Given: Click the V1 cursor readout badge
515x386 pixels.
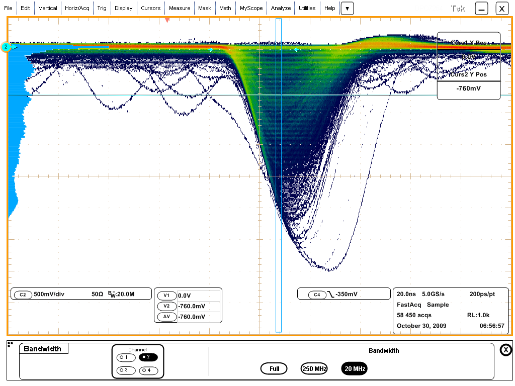Looking at the screenshot, I should [x=167, y=296].
